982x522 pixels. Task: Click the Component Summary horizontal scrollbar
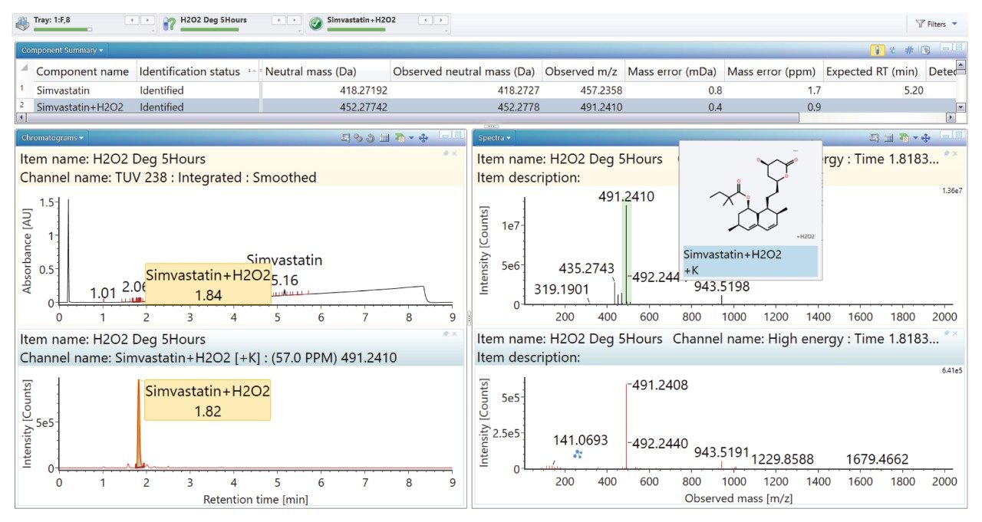[x=407, y=118]
